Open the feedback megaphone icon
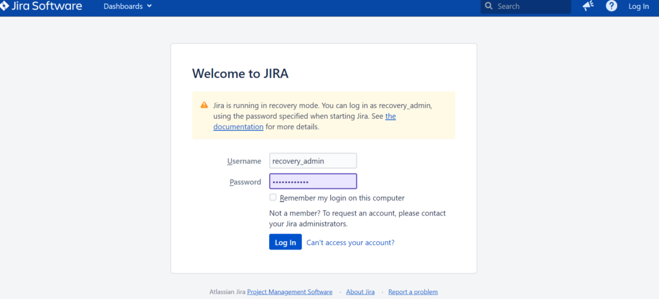 [588, 6]
